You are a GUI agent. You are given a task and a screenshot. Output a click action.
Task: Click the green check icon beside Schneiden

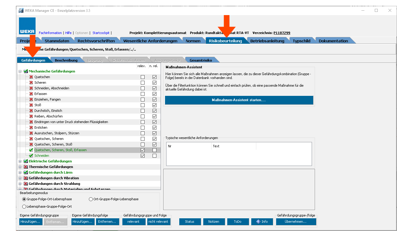tap(31, 156)
